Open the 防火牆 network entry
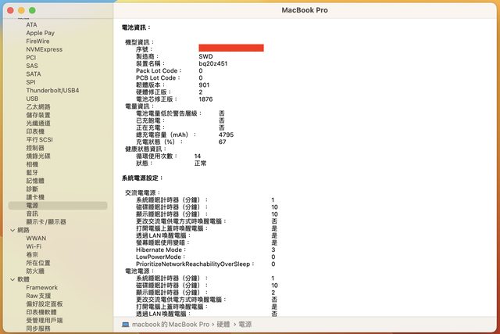500x334 pixels. click(x=35, y=271)
